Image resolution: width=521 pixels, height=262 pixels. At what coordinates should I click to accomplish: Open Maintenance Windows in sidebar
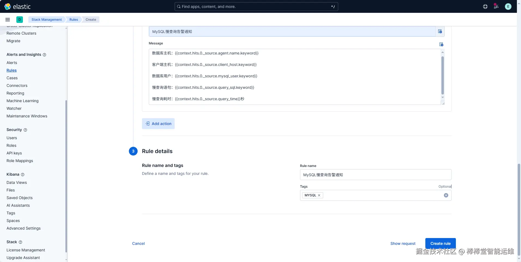click(27, 116)
